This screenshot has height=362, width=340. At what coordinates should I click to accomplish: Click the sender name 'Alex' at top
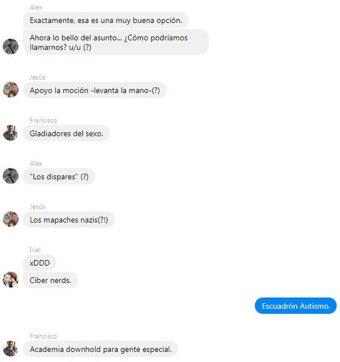click(x=36, y=7)
